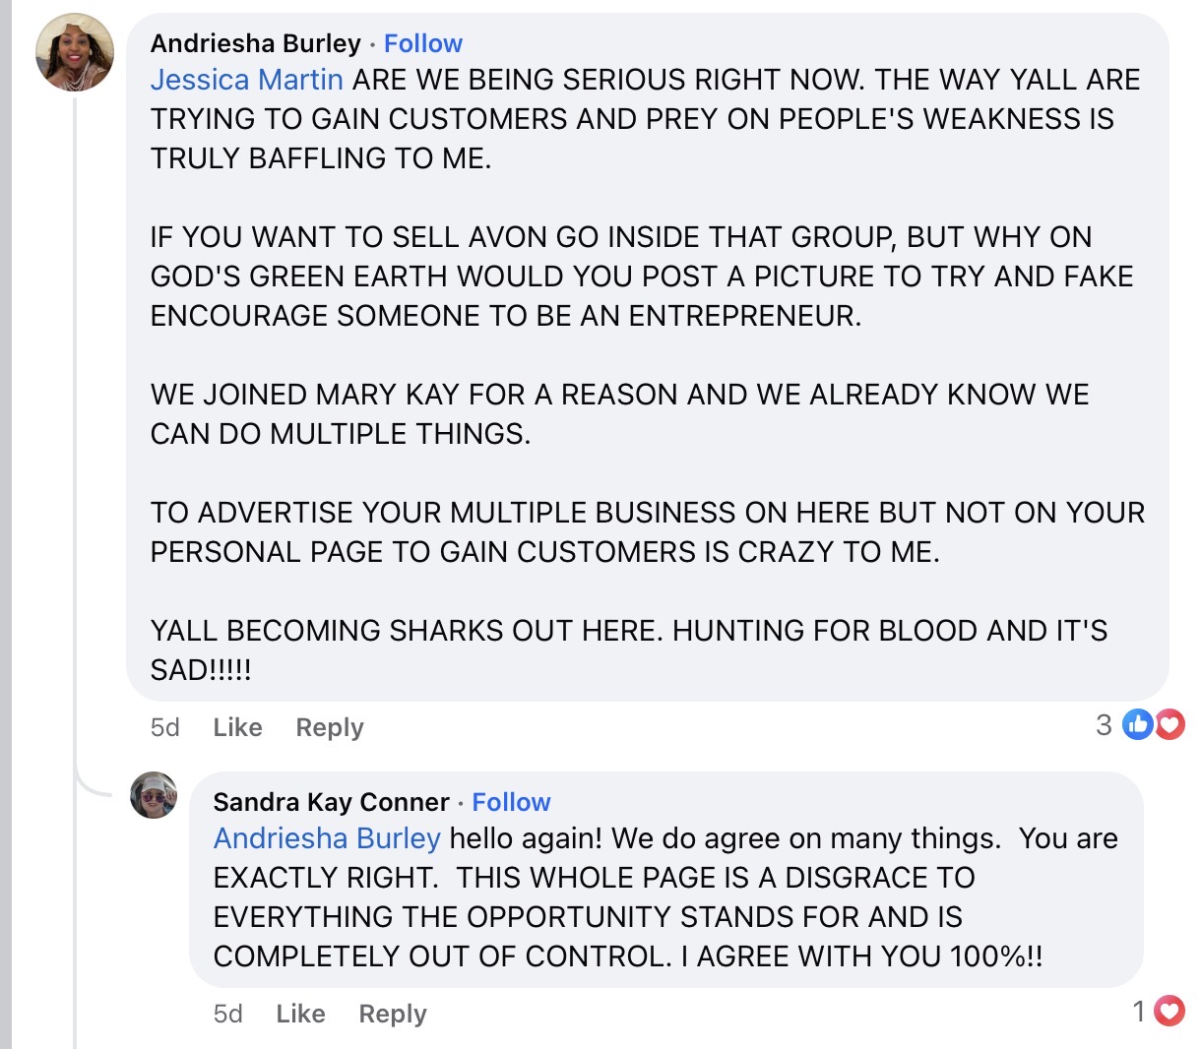Follow Andriesha Burley

coord(422,43)
